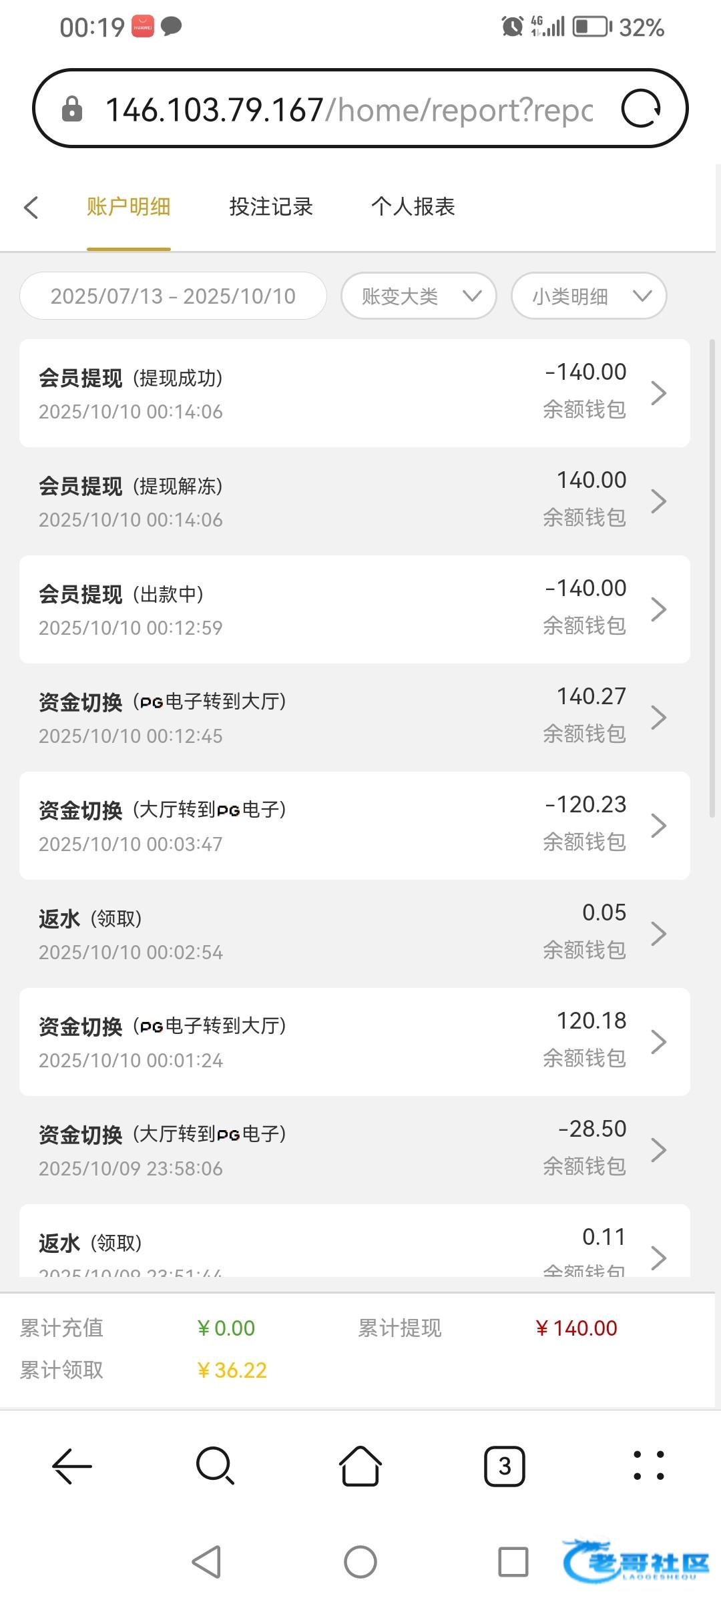Switch to 投注记录 tab
This screenshot has width=721, height=1602.
click(x=271, y=207)
